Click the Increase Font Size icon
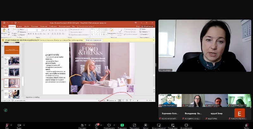253x129 pixels. tap(44, 30)
